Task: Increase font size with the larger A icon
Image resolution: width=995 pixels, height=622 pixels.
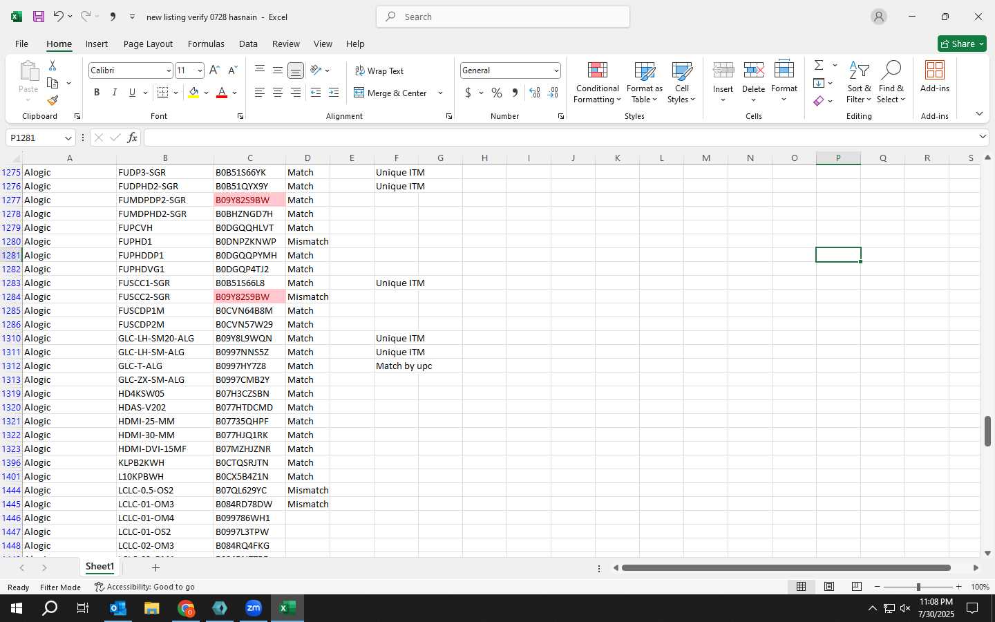Action: (214, 70)
